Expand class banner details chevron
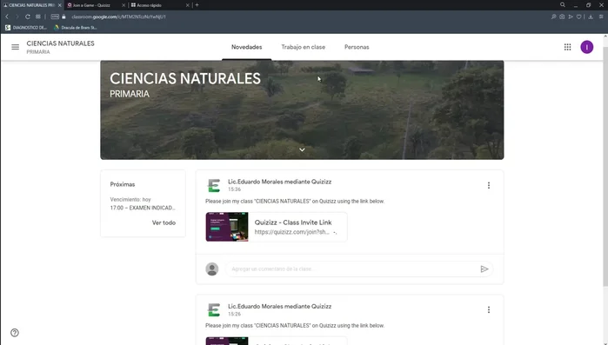The width and height of the screenshot is (608, 345). (x=302, y=149)
